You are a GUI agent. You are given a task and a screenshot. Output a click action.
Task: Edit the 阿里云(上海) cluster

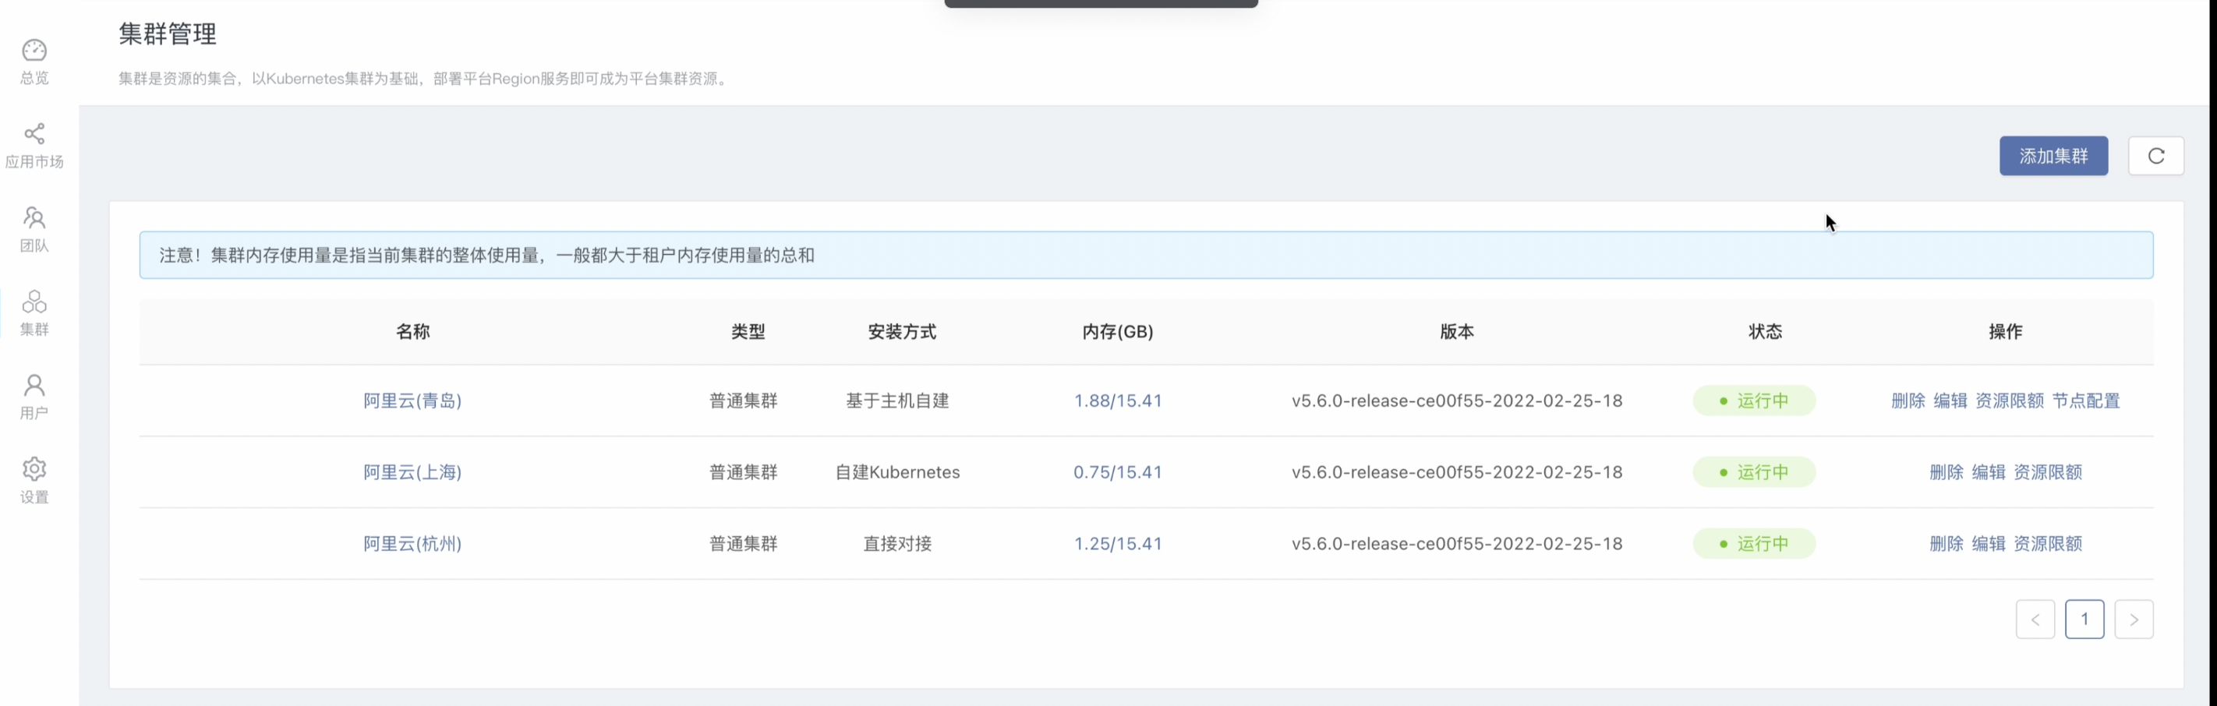point(1988,472)
